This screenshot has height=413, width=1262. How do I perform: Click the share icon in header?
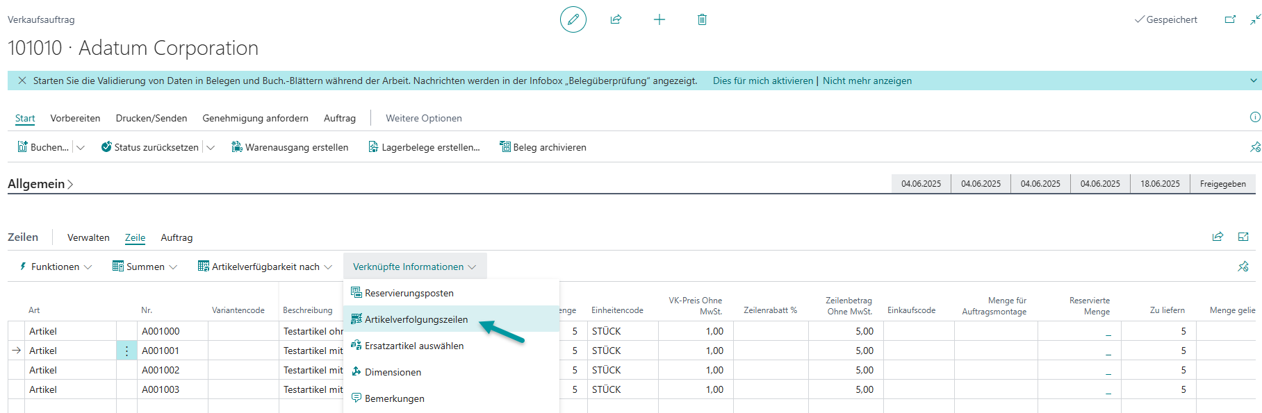pyautogui.click(x=616, y=19)
